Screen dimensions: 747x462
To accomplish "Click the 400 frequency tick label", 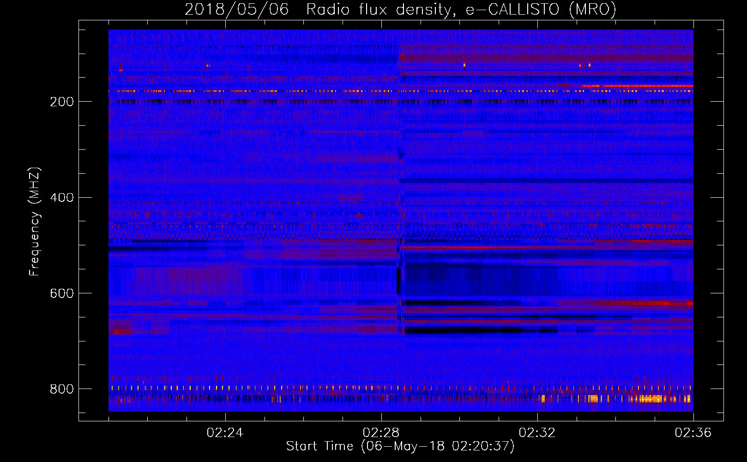I will coord(62,198).
